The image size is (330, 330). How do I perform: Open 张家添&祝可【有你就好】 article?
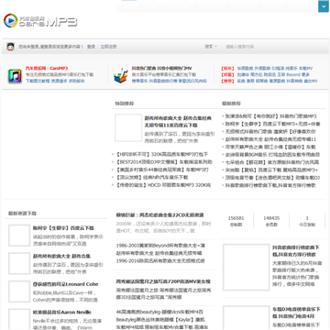(271, 116)
